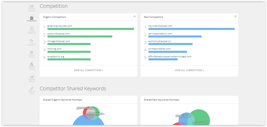
Task: Click blue bar under citywide-disposal.com
Action: click(x=191, y=29)
